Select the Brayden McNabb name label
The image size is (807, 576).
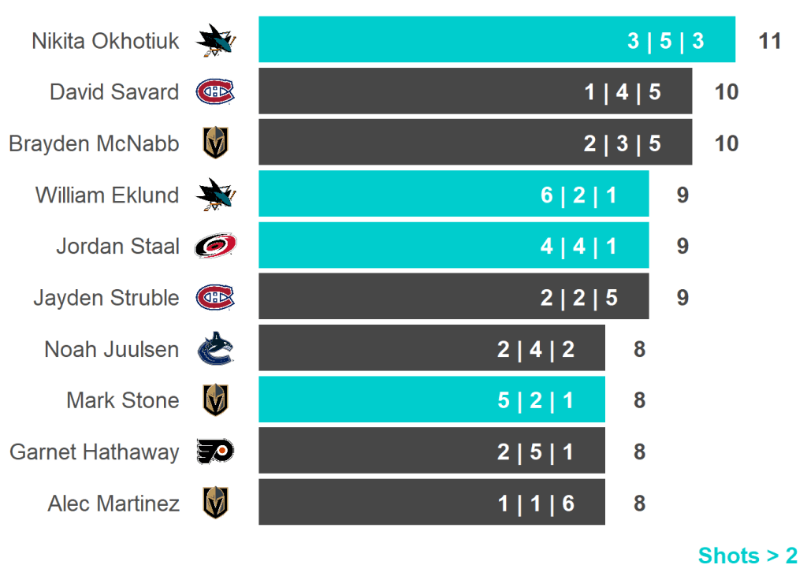(x=94, y=144)
